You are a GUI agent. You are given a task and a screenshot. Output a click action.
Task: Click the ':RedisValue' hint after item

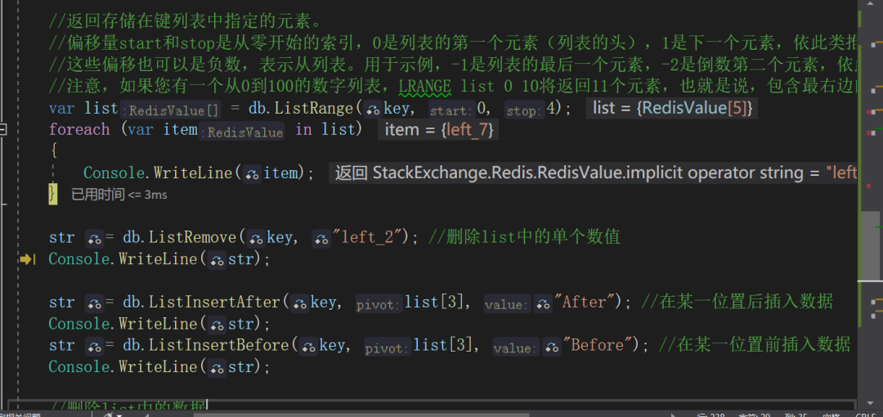click(x=241, y=132)
